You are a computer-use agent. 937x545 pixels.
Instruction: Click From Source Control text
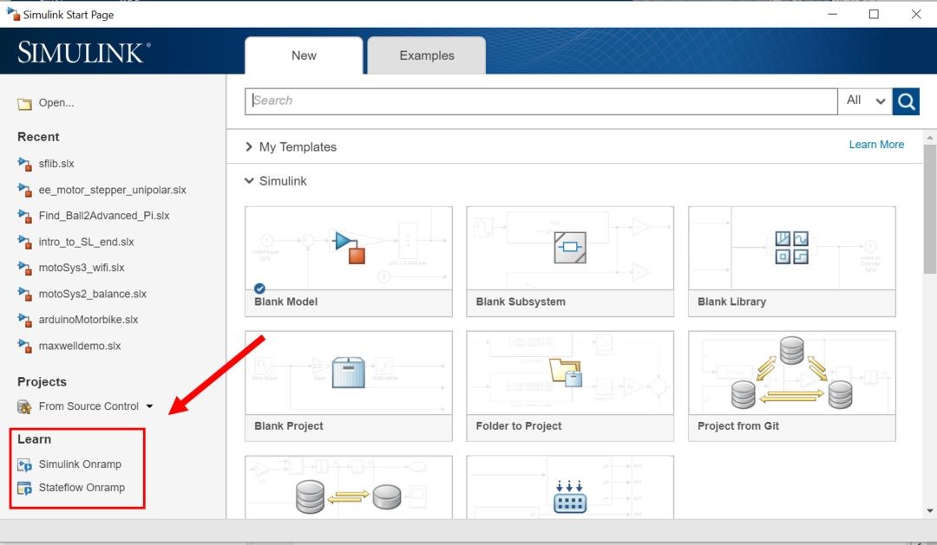tap(88, 406)
